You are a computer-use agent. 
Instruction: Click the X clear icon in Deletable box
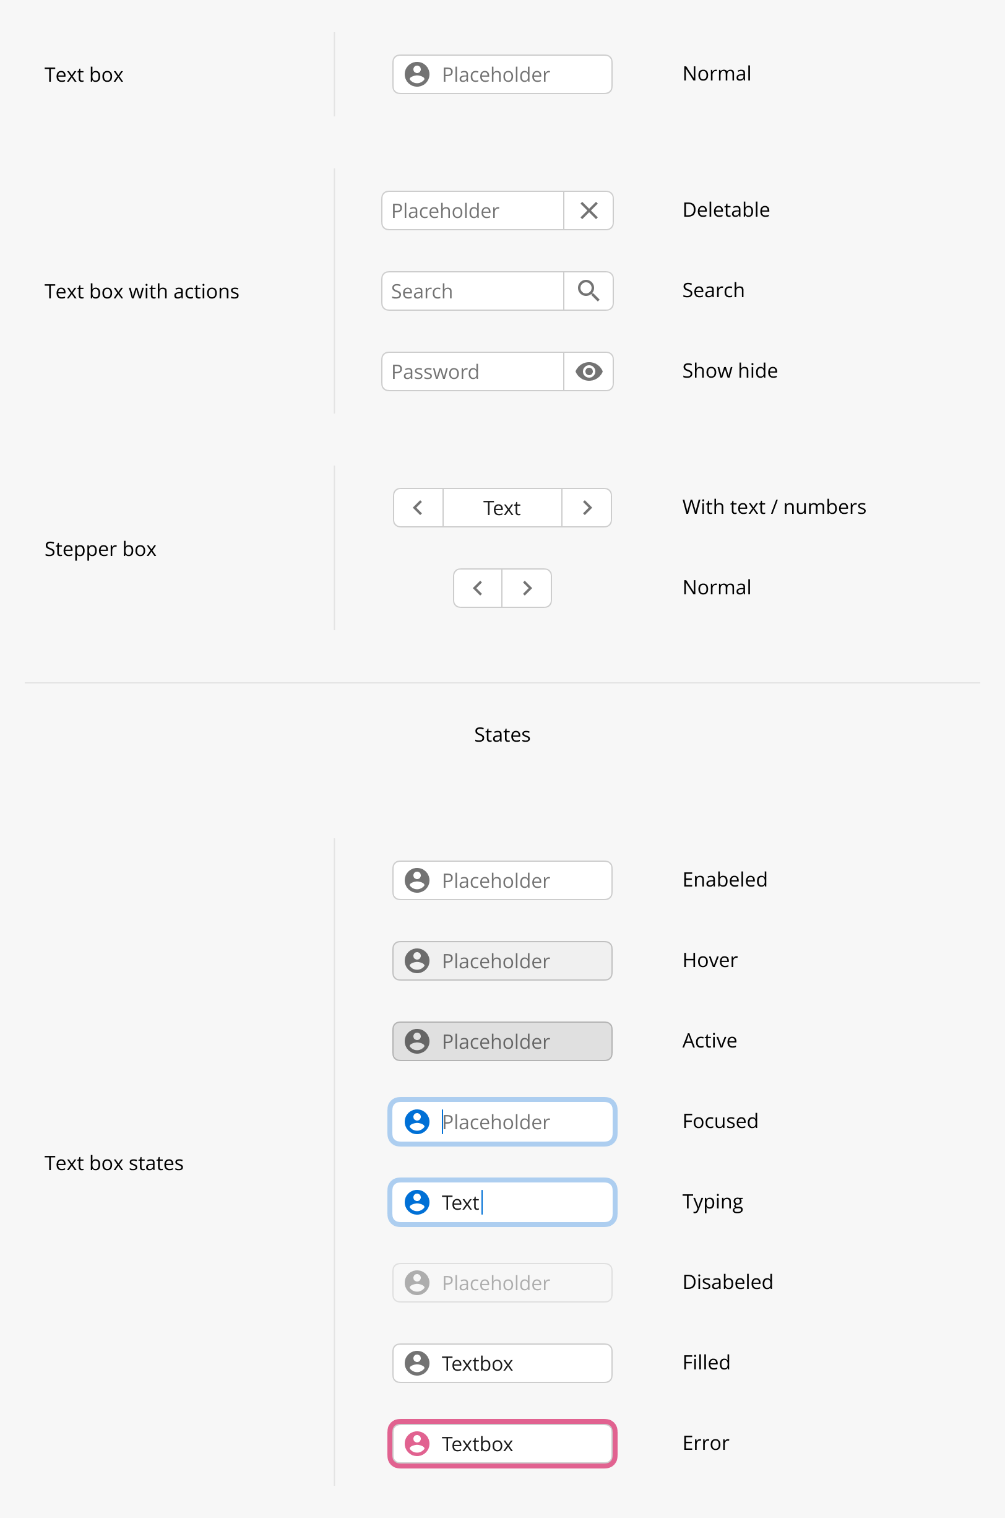pyautogui.click(x=589, y=210)
